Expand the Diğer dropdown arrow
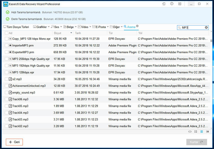 pos(122,27)
